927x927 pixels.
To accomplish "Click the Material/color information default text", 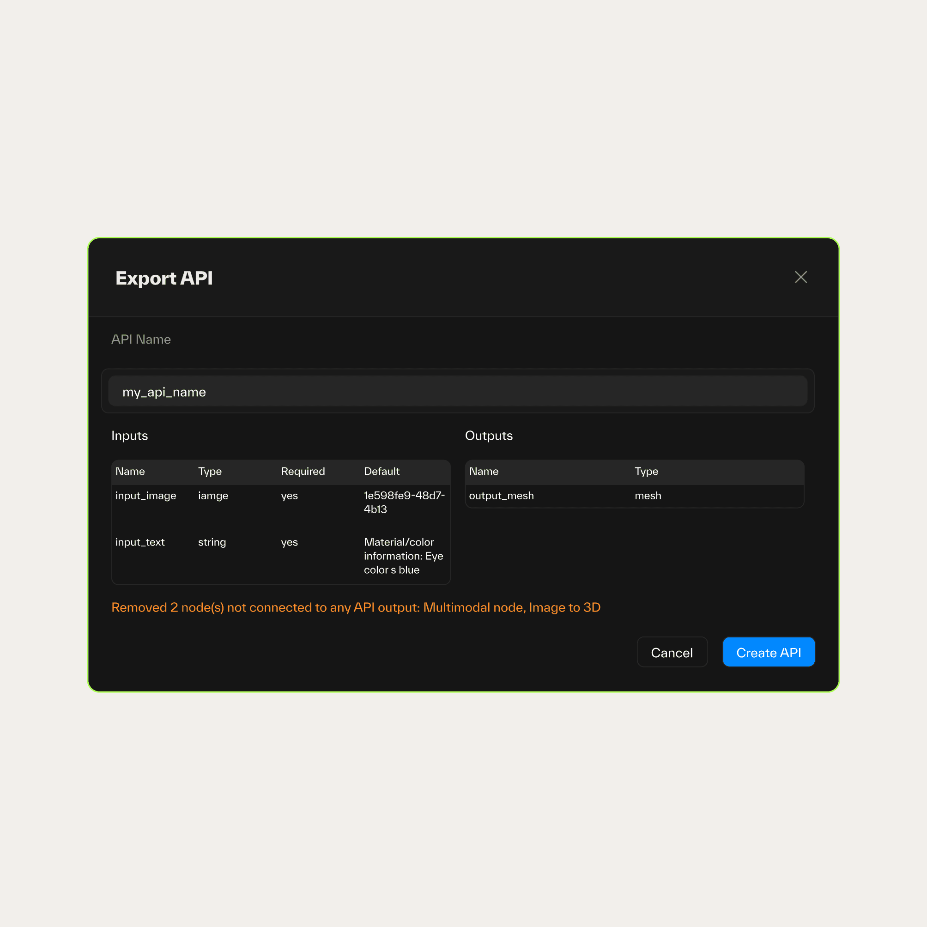I will [403, 556].
